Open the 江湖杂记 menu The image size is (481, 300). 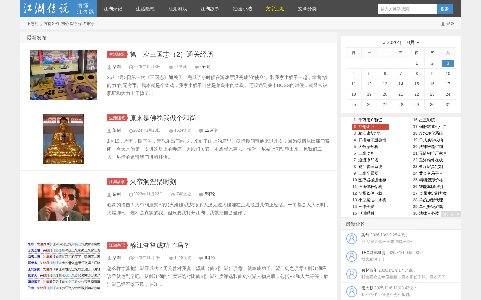point(113,9)
